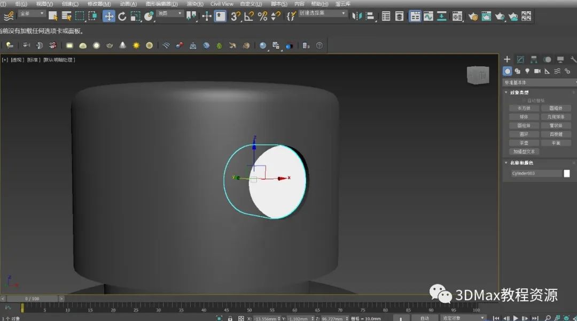The width and height of the screenshot is (577, 321).
Task: Select the Lights category icon
Action: [x=527, y=71]
